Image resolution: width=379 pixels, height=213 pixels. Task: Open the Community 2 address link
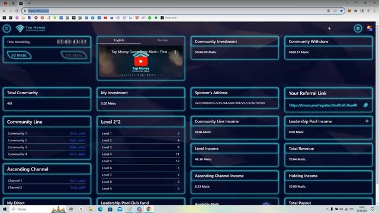[78, 140]
